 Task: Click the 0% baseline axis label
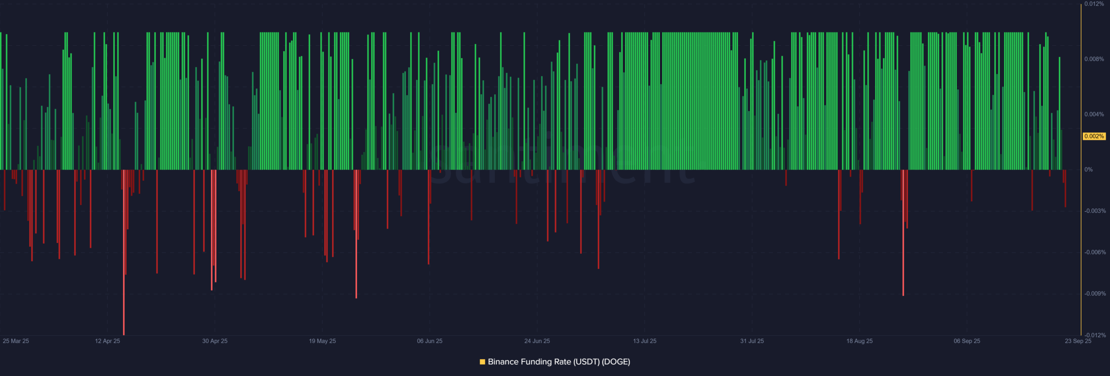pos(1088,170)
